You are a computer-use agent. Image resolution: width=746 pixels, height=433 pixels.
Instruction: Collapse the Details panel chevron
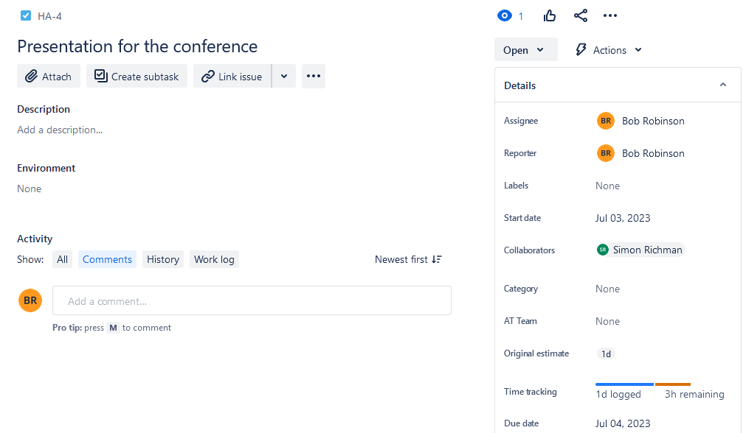pyautogui.click(x=722, y=85)
